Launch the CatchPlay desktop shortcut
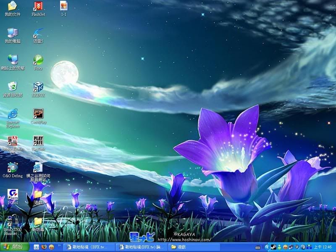336x252 pixels. coord(38,114)
